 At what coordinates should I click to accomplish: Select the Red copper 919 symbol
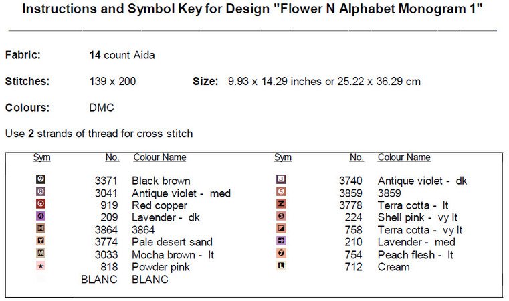(x=41, y=205)
